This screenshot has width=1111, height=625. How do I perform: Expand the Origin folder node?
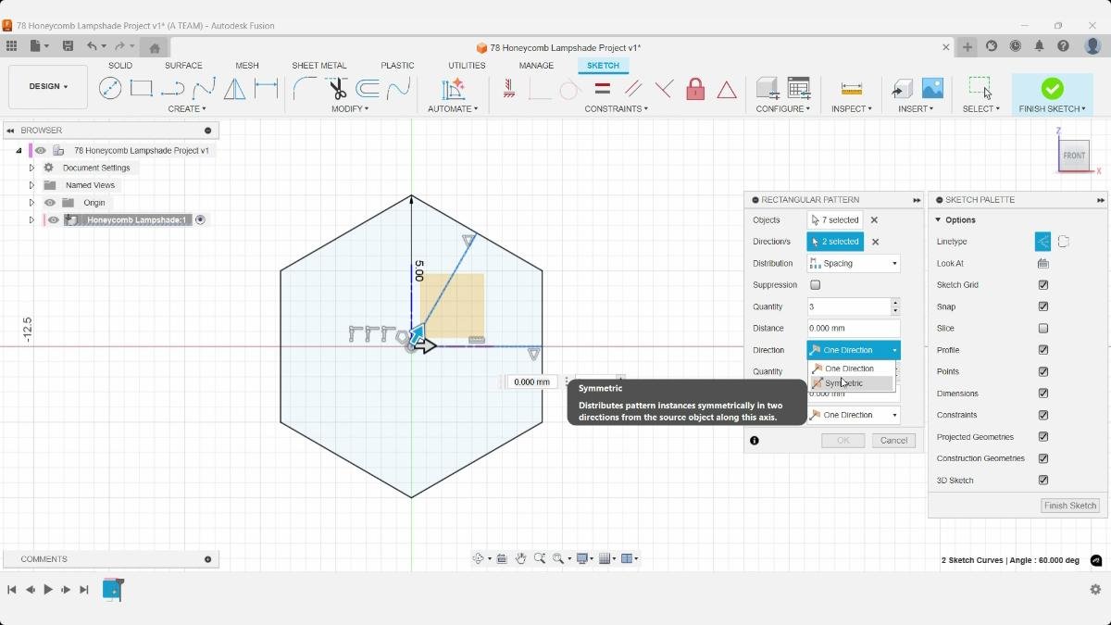pyautogui.click(x=31, y=203)
